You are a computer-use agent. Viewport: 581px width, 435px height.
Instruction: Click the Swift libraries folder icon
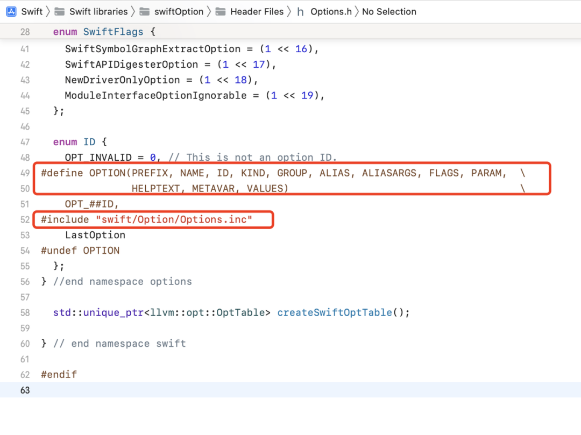point(60,11)
